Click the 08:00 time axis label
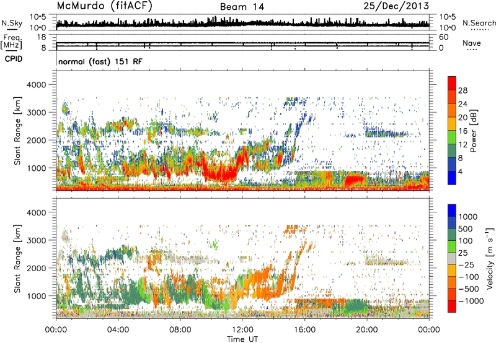 pyautogui.click(x=180, y=330)
